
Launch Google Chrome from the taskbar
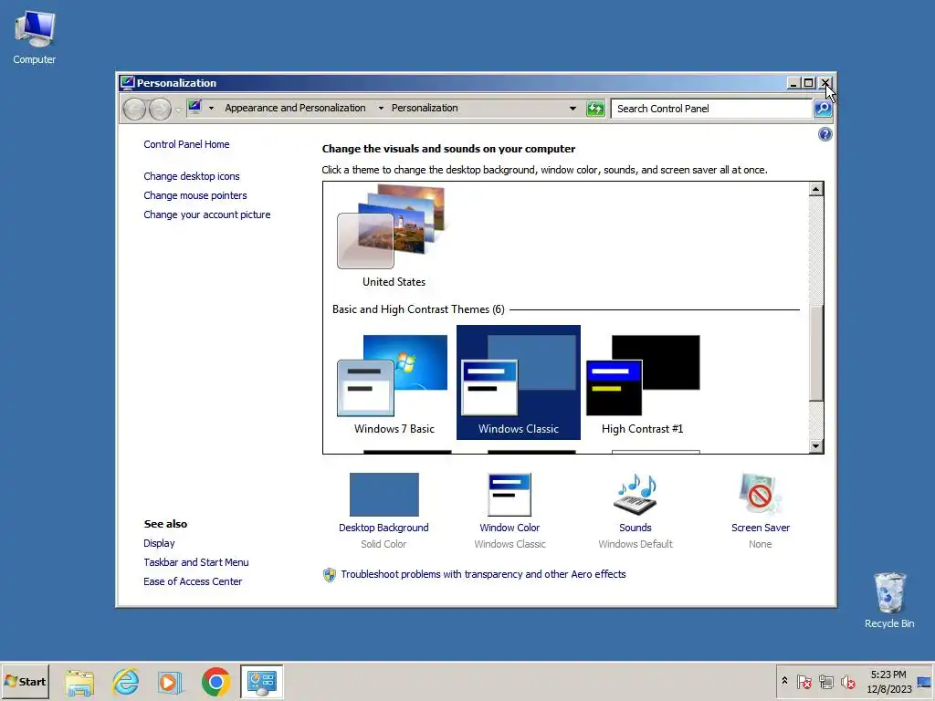[x=215, y=682]
